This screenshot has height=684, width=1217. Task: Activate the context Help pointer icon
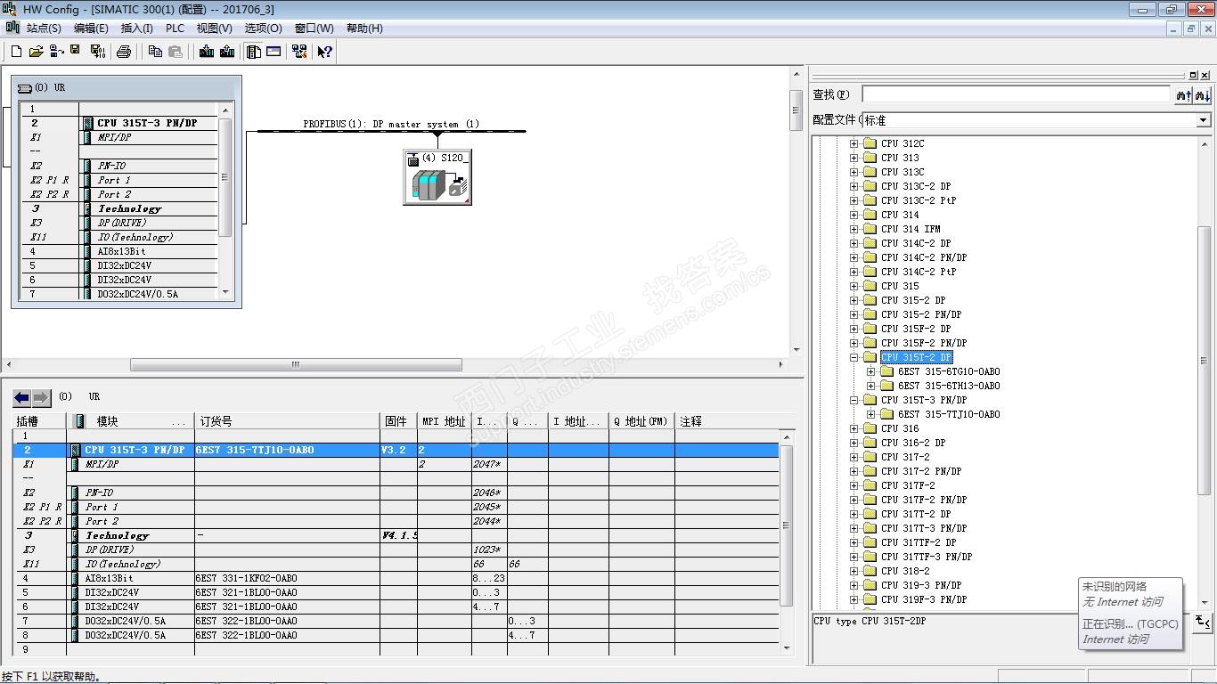pos(325,52)
